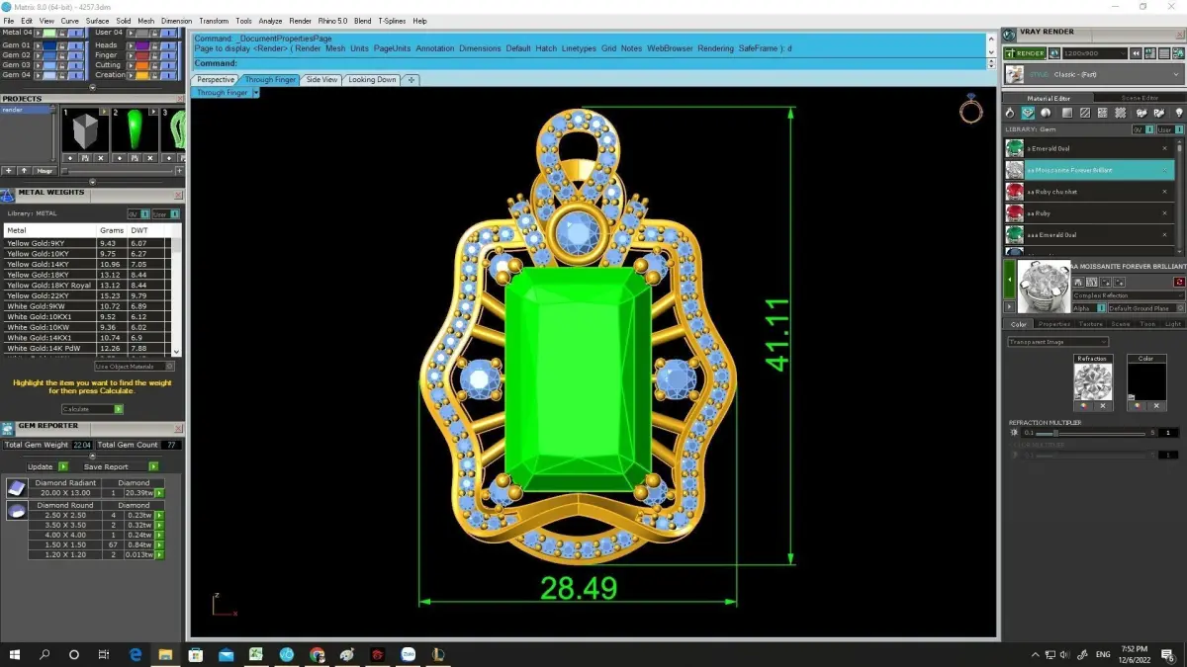Open the Windows Start menu
Screen dimensions: 1187x667
(15, 654)
